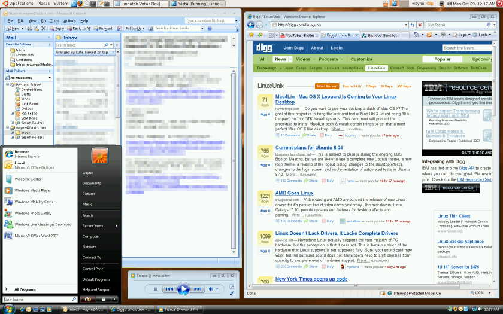Open the Tools menu in Outlook
Image resolution: width=503 pixels, height=314 pixels.
(x=54, y=20)
